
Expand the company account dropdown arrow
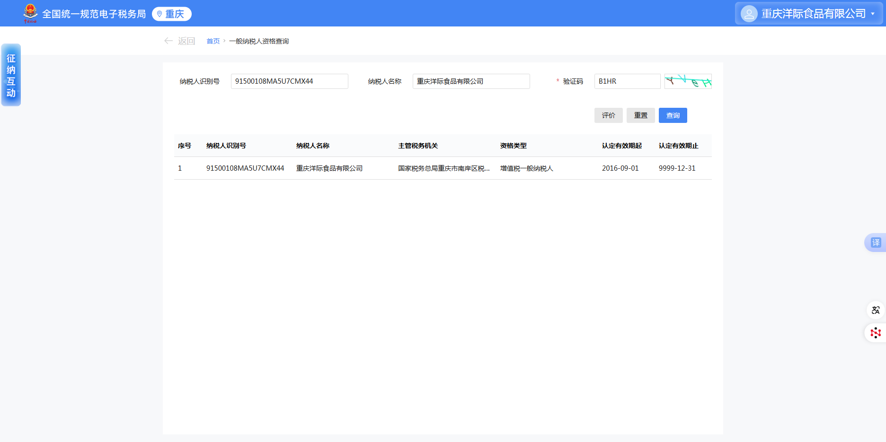tap(873, 14)
